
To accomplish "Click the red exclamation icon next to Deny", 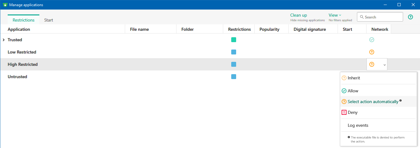I will click(x=344, y=112).
